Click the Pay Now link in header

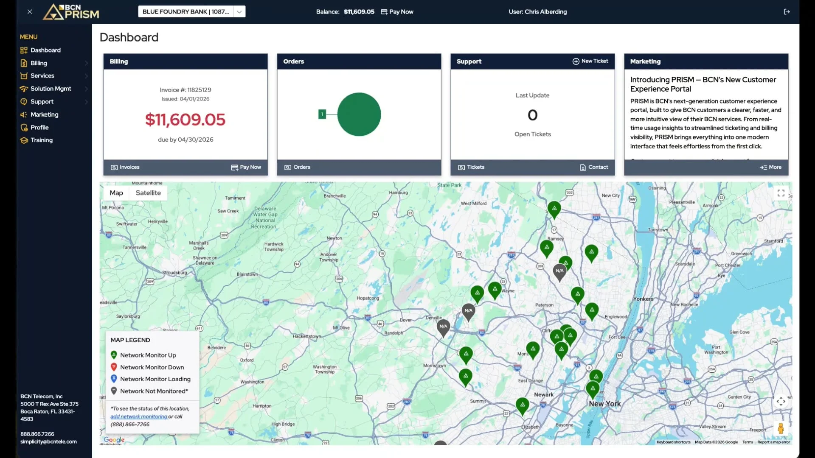[397, 12]
